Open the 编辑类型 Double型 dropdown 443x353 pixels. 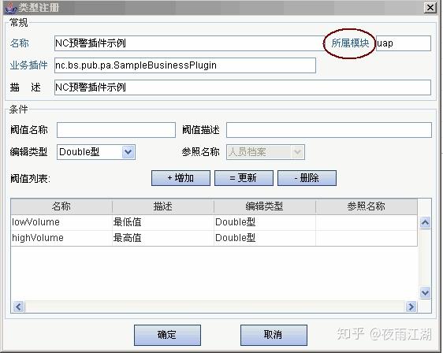coord(96,152)
